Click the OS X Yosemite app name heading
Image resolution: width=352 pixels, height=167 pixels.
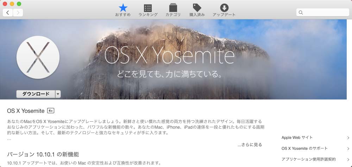[26, 111]
